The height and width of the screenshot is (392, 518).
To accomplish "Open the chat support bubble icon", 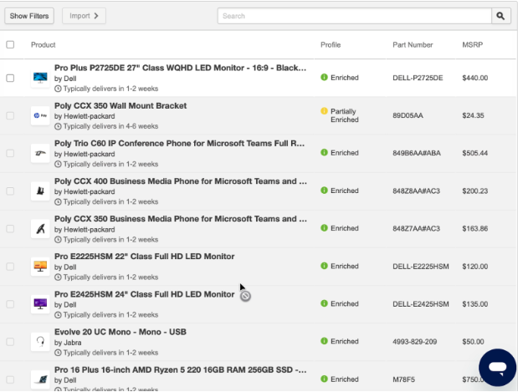I will pyautogui.click(x=497, y=367).
